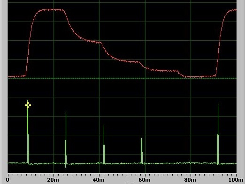Click the 40m axis label

coord(99,180)
